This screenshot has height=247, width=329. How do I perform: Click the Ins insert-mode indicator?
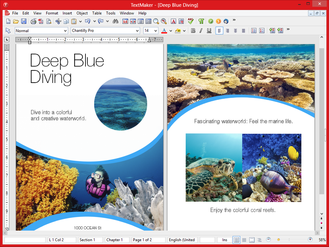224,240
